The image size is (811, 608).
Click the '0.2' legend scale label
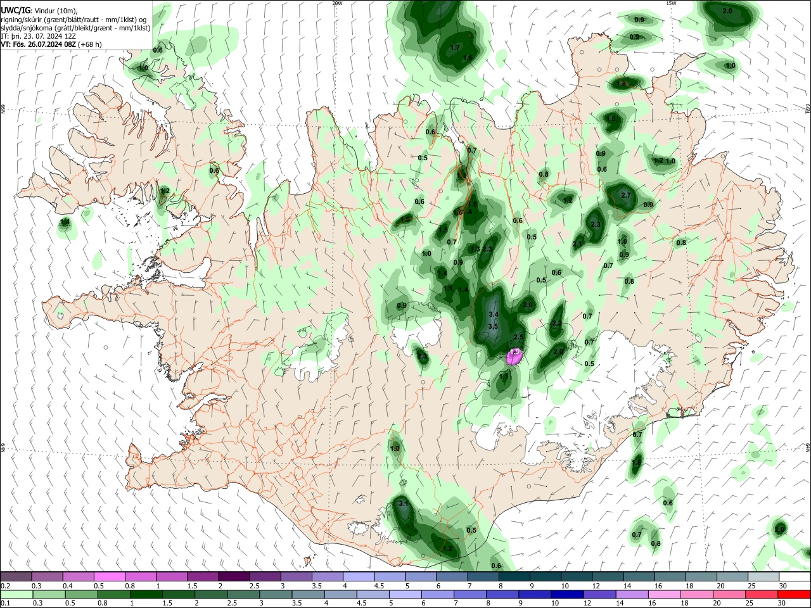(x=5, y=586)
